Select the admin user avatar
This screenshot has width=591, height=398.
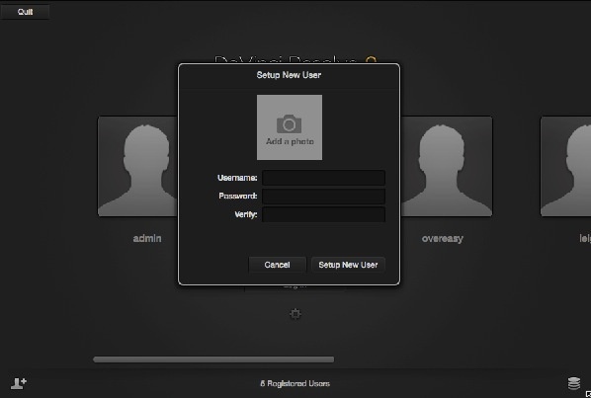click(x=137, y=167)
